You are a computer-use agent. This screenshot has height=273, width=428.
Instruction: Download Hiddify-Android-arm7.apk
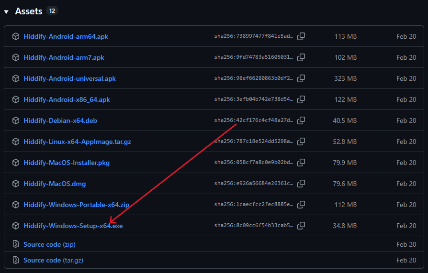(x=64, y=57)
